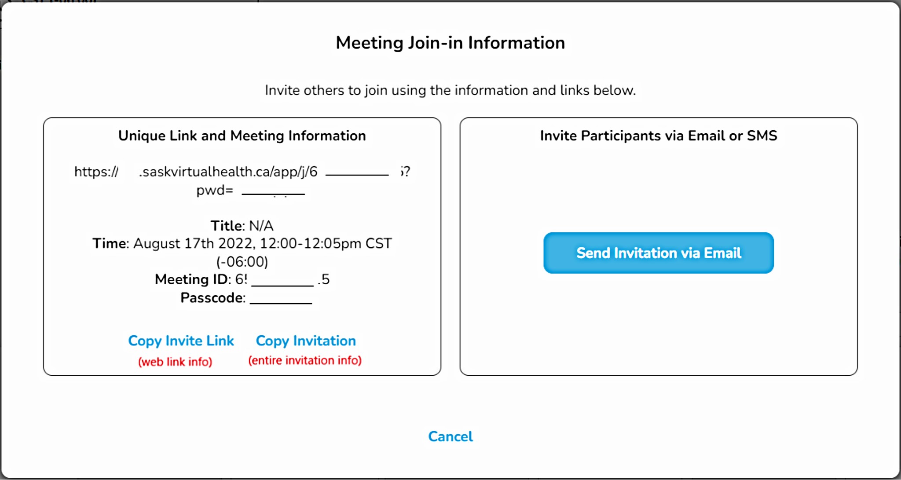Click the pwd= line of the link
The image size is (901, 480).
(x=215, y=191)
